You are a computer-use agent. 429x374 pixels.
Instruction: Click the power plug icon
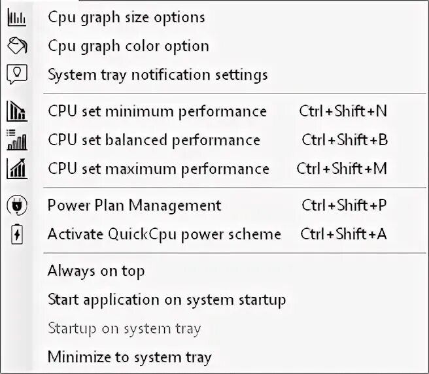click(x=17, y=205)
